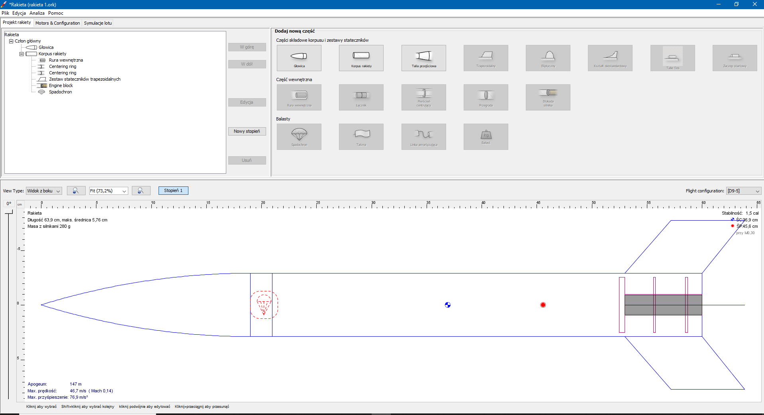This screenshot has width=764, height=415.
Task: Open the View Type dropdown
Action: click(x=44, y=191)
